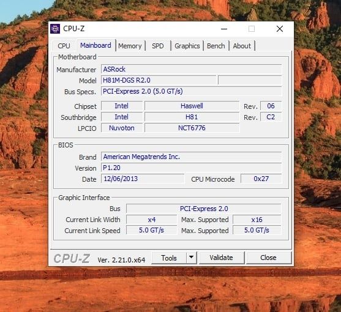Click the NCT6776 LPCIO value

[192, 128]
